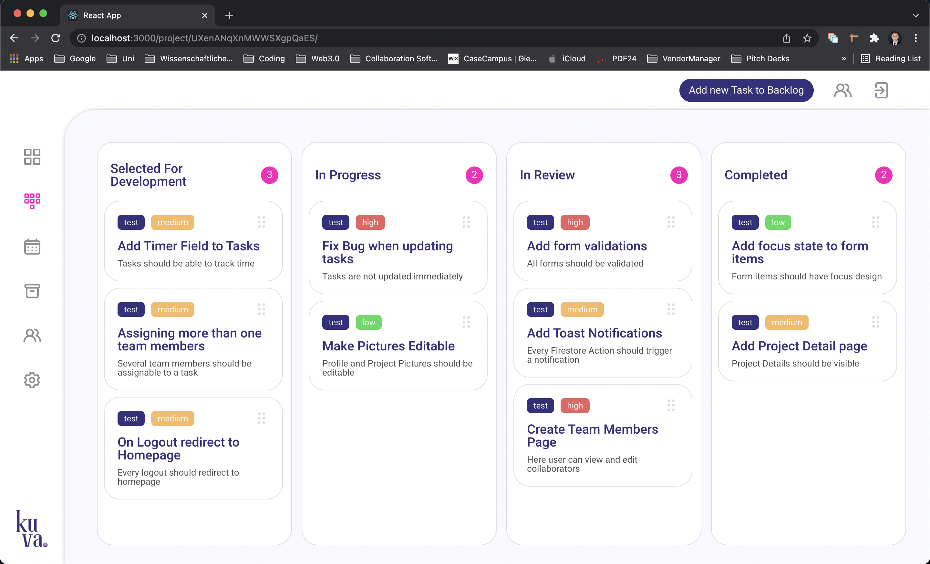
Task: Select the calendar icon in sidebar
Action: (31, 246)
